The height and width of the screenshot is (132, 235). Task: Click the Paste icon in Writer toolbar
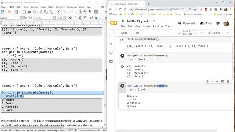tap(51, 12)
